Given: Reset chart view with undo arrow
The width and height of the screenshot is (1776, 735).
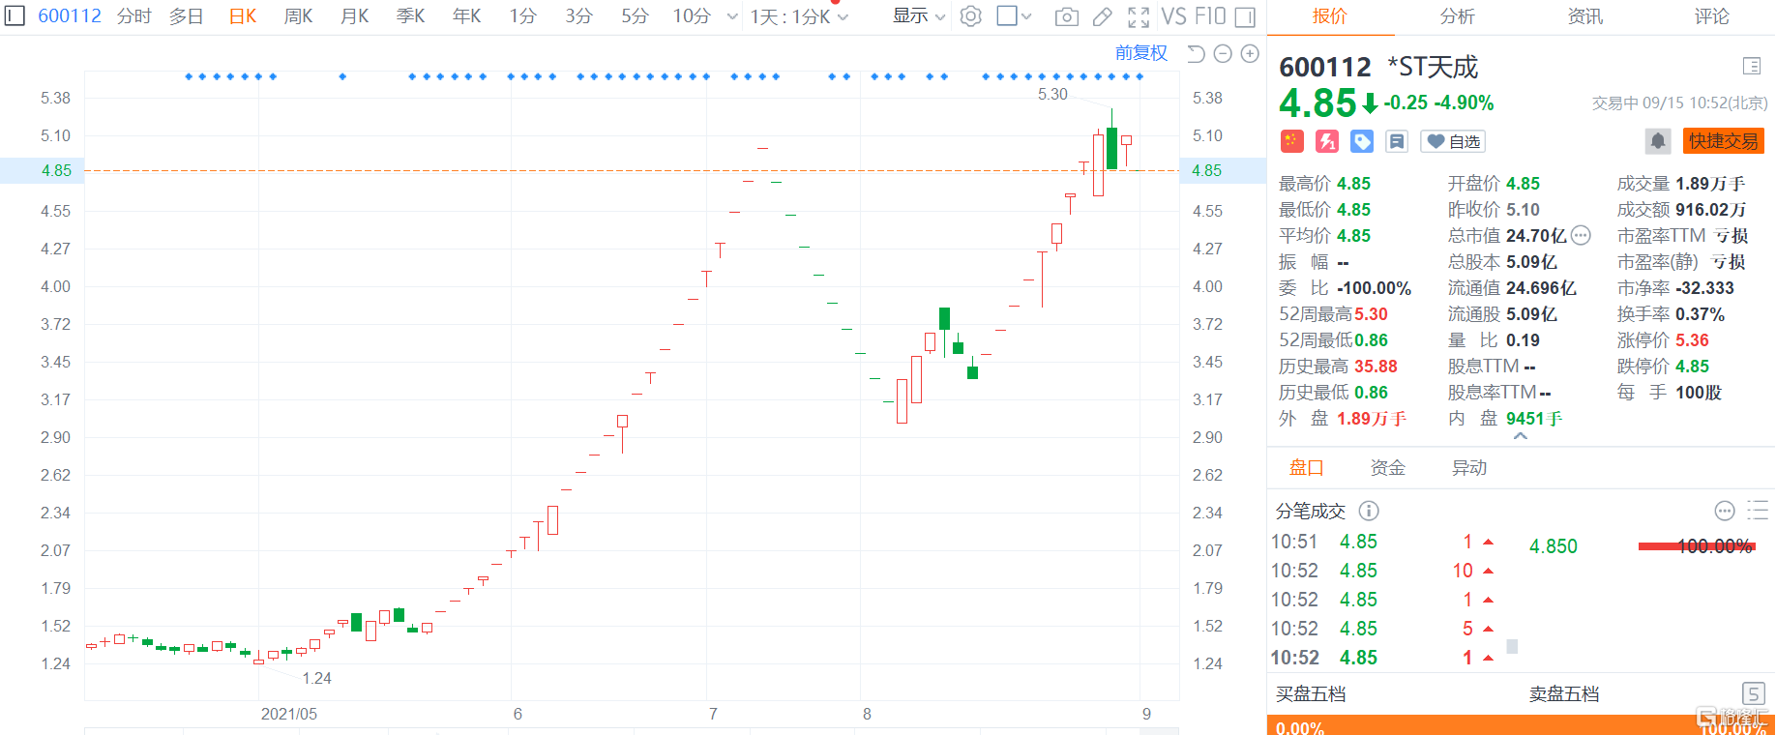Looking at the screenshot, I should [x=1196, y=54].
